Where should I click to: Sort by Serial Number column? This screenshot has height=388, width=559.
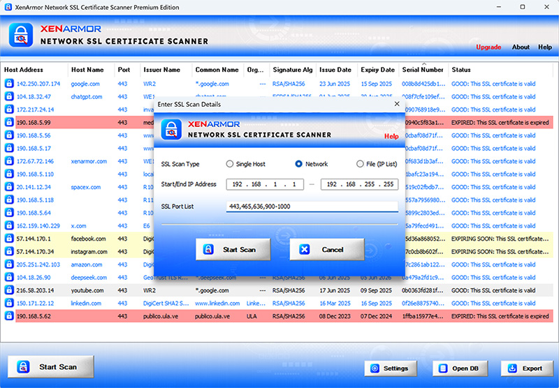(x=423, y=70)
